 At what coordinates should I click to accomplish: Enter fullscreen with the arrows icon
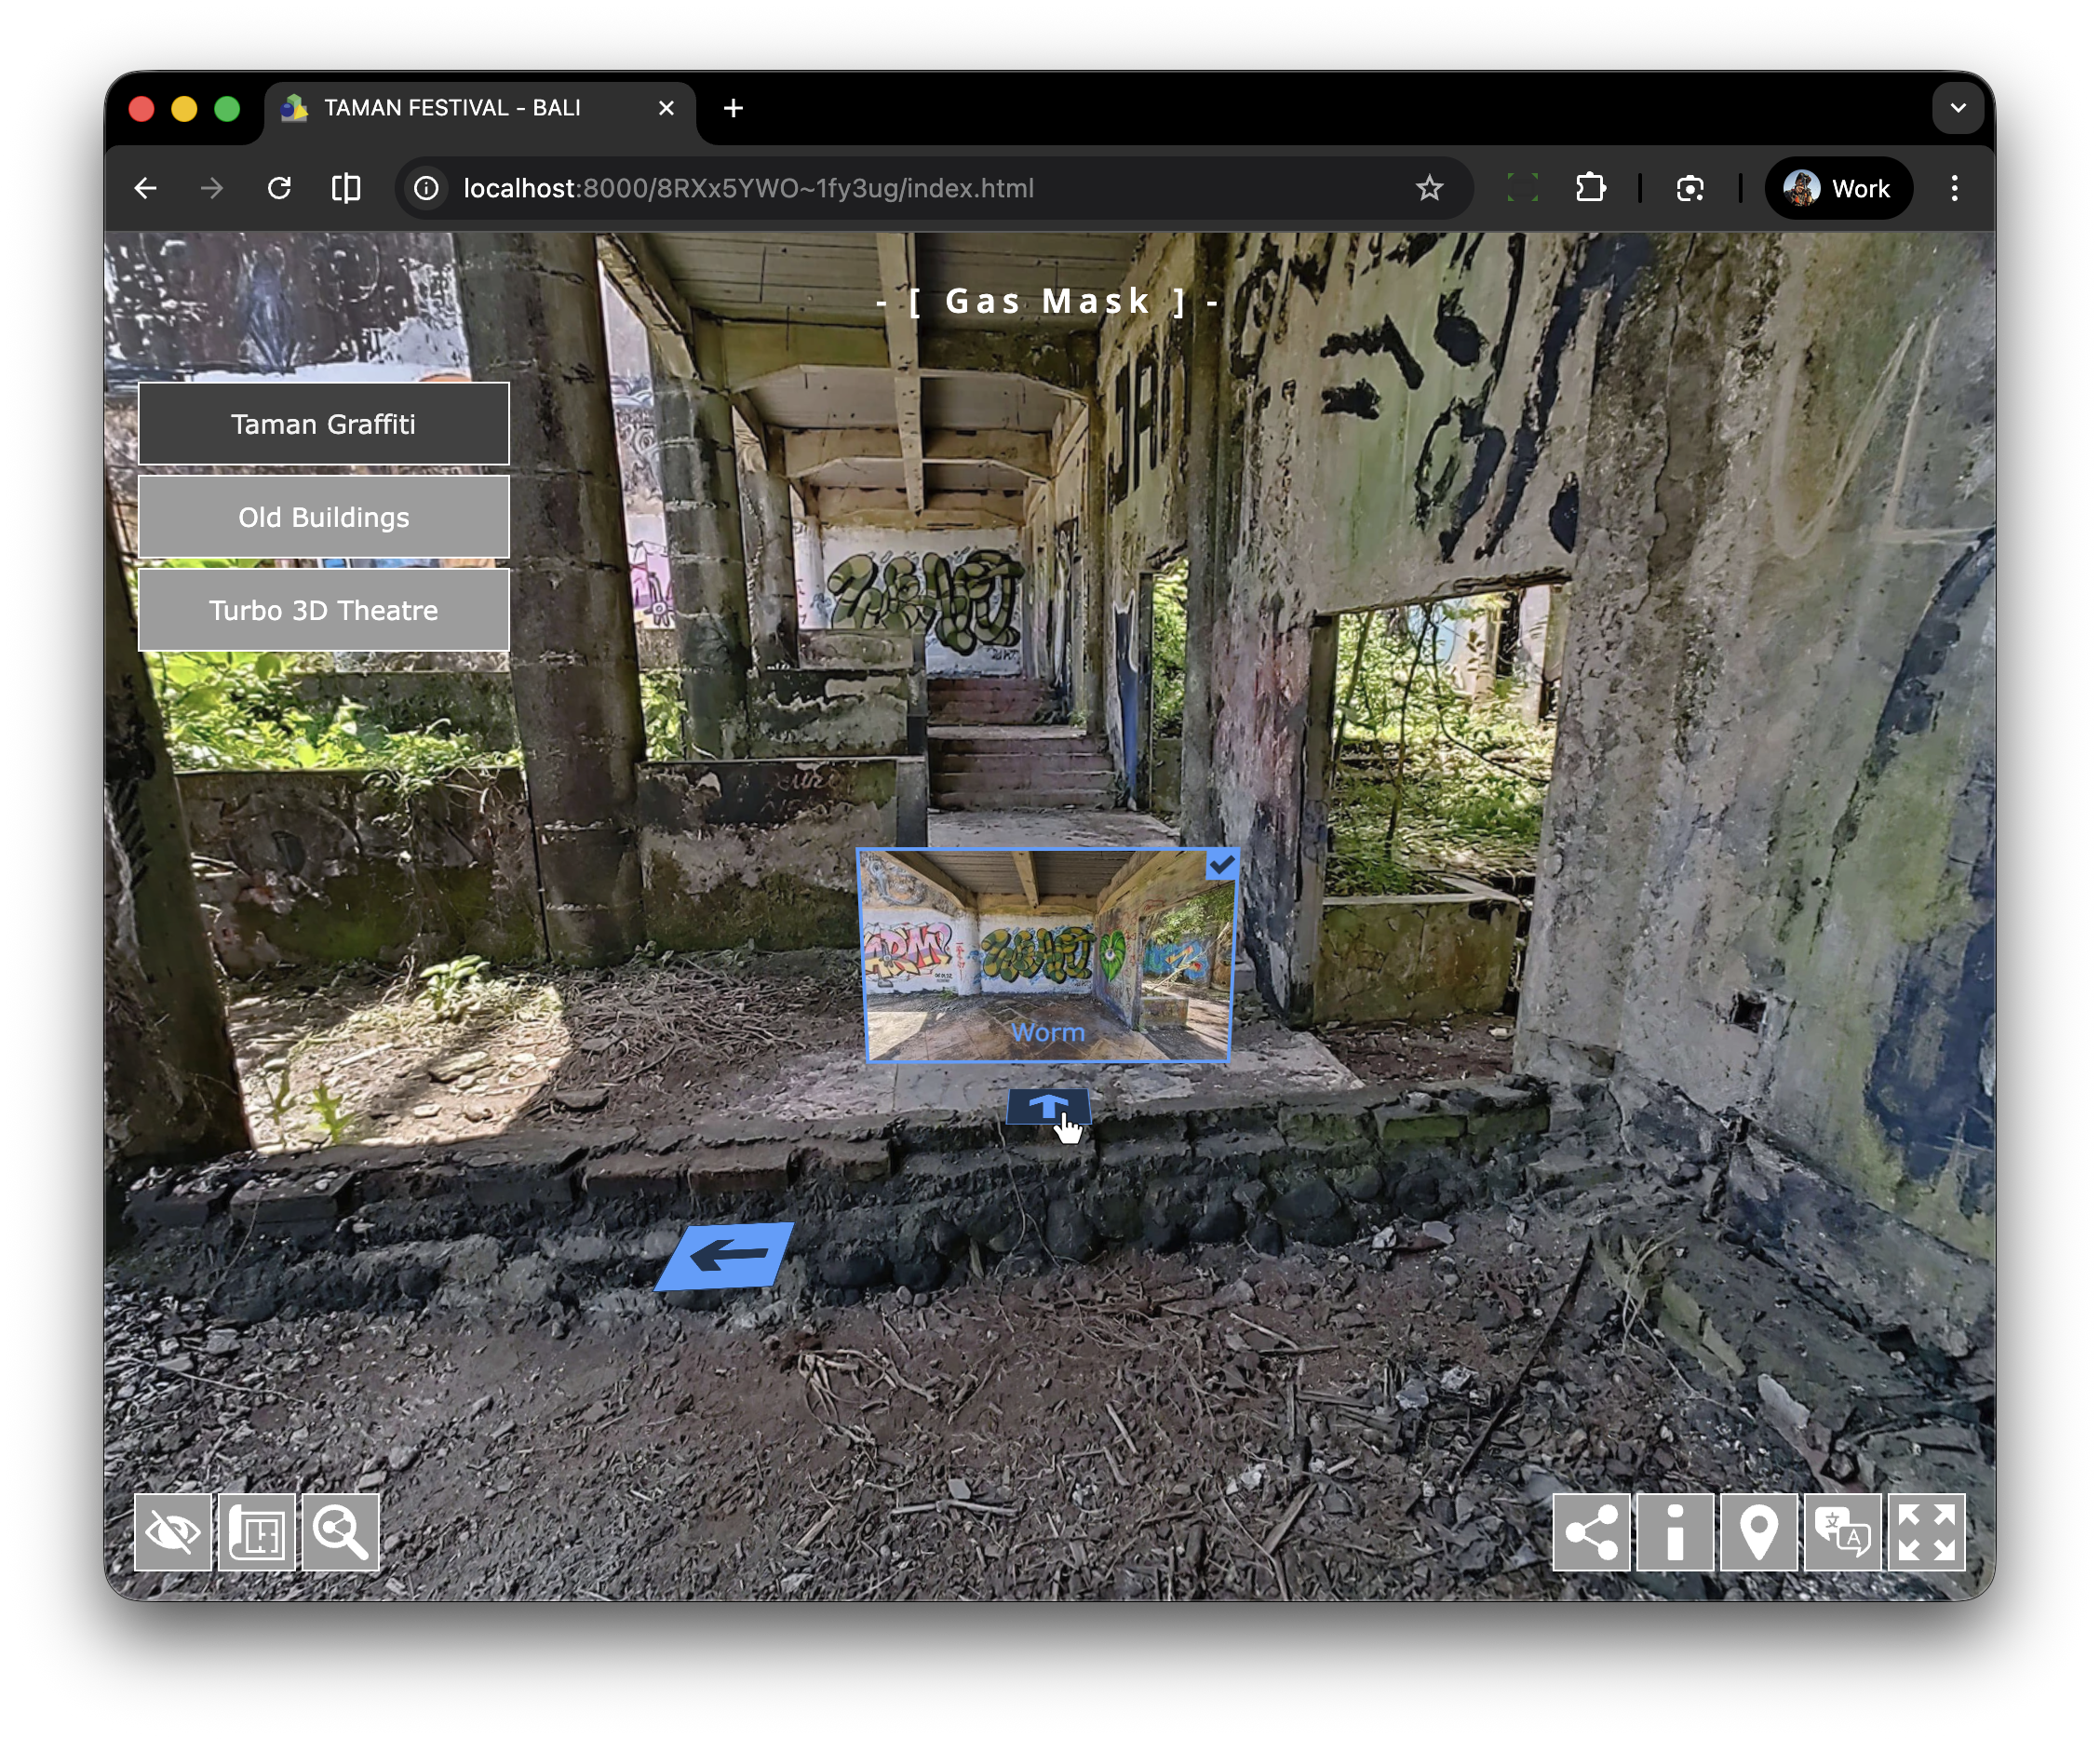click(1926, 1531)
